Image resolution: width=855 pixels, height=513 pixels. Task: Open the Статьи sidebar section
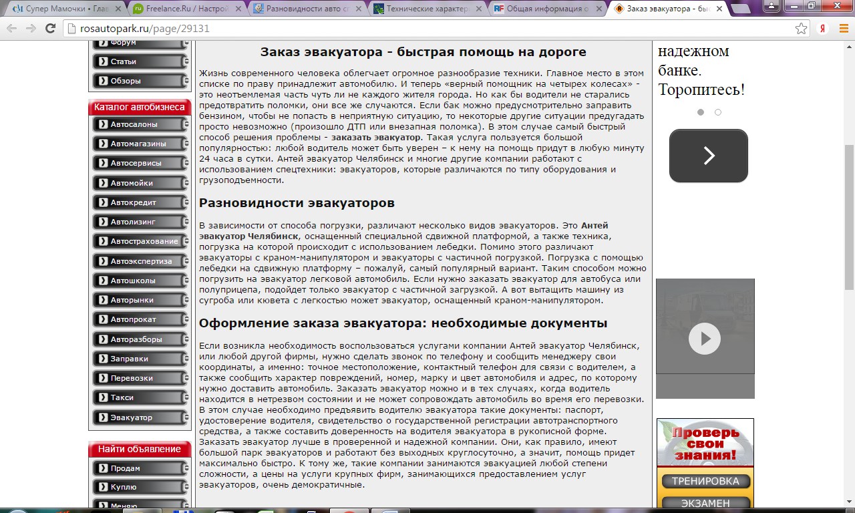click(x=140, y=61)
